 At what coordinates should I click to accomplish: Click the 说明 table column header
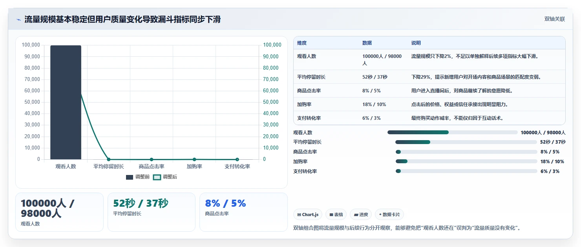click(416, 43)
